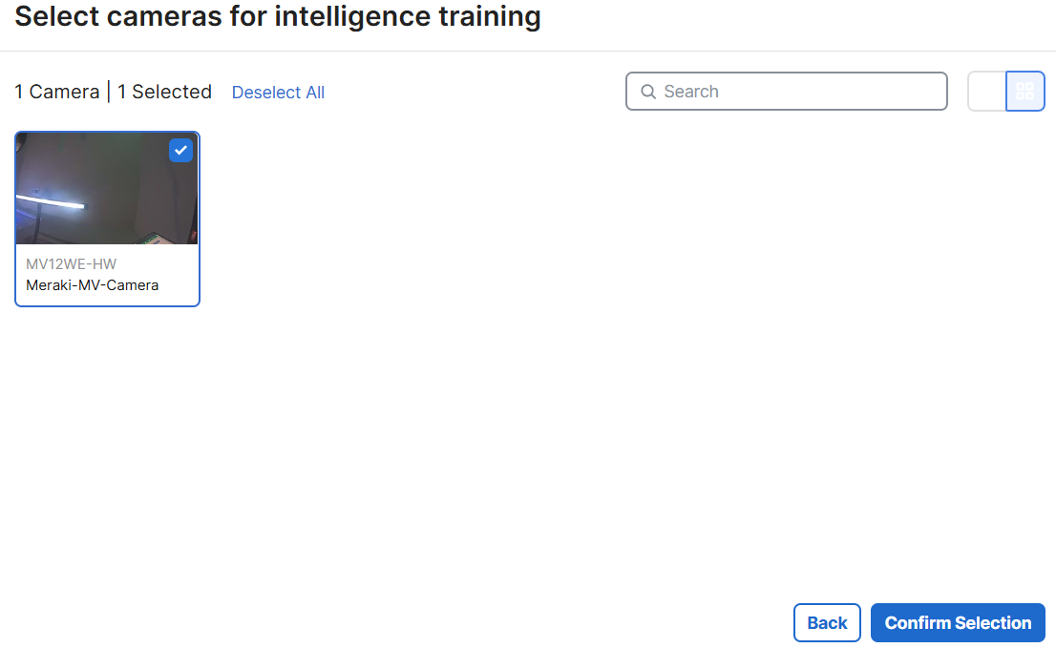This screenshot has height=648, width=1056.
Task: Click the Meraki-MV-Camera name label
Action: click(93, 285)
